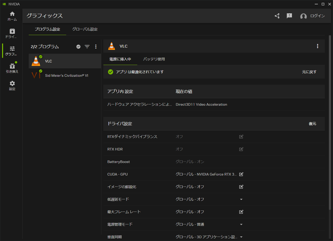The image size is (333, 241).
Task: Switch to プログラム設定 tab
Action: (47, 29)
